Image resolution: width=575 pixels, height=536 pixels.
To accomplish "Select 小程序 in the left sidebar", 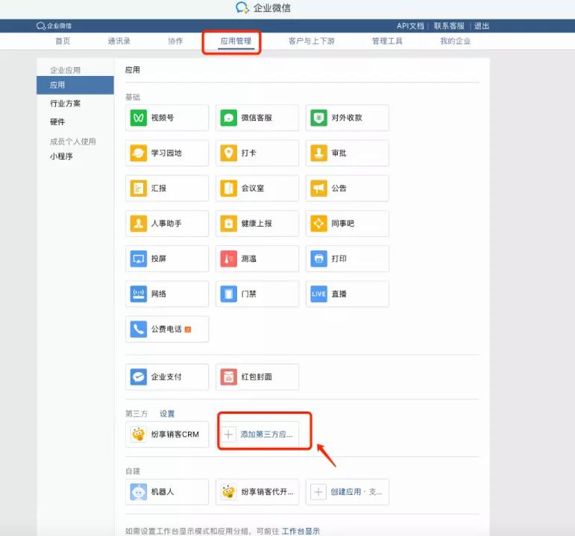I will 61,157.
